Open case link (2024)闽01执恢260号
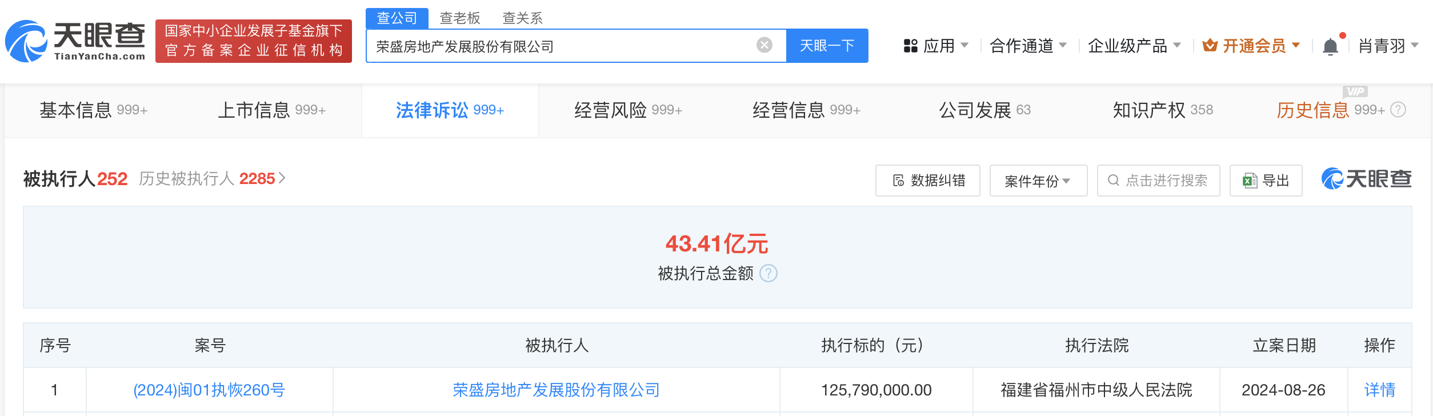The width and height of the screenshot is (1433, 416). (x=209, y=390)
